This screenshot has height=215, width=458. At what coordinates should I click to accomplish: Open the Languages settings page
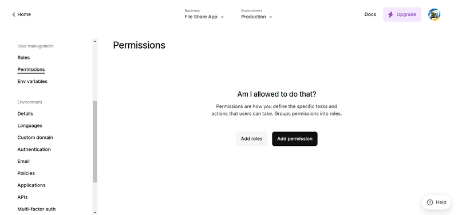tap(30, 125)
